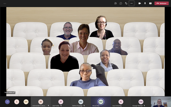Open the self-view video thumbnail
The image size is (171, 107).
[161, 102]
